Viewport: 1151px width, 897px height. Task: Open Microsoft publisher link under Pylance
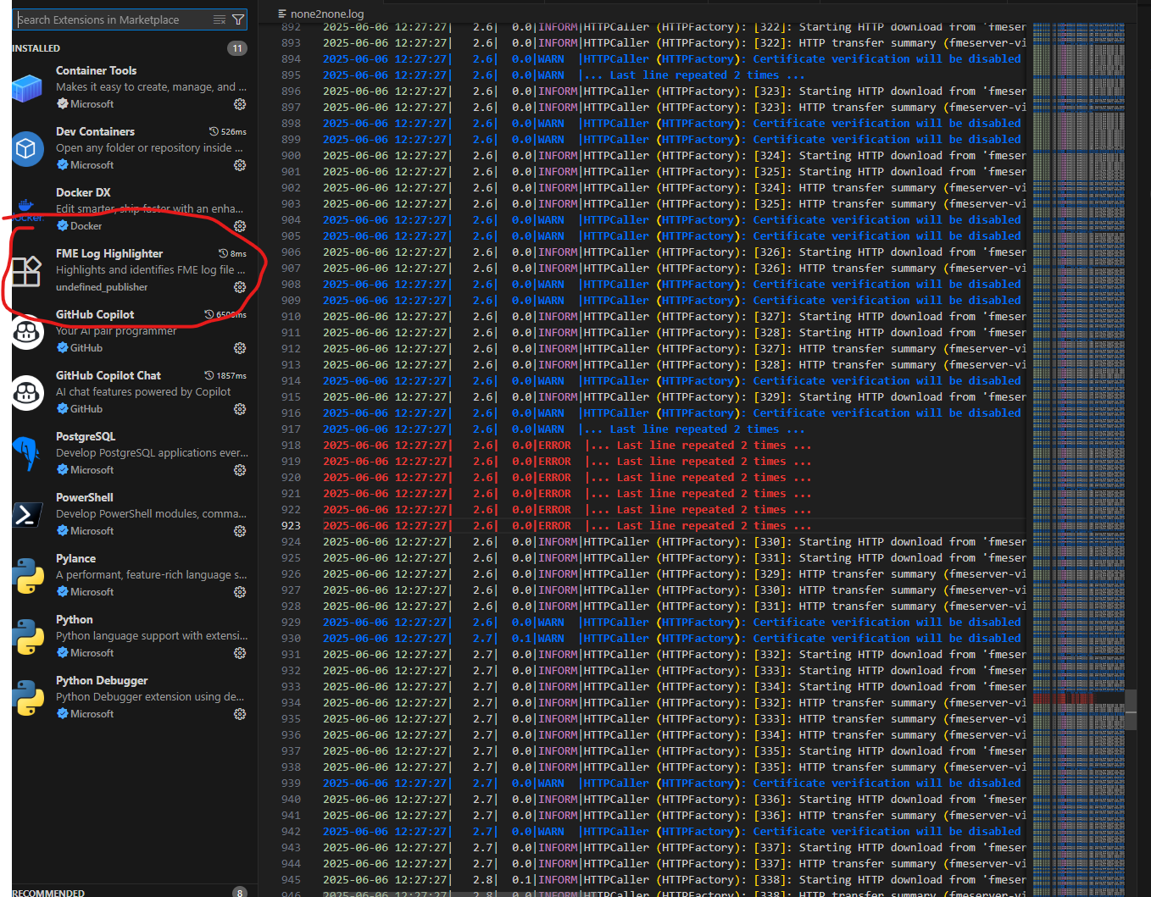coord(92,592)
